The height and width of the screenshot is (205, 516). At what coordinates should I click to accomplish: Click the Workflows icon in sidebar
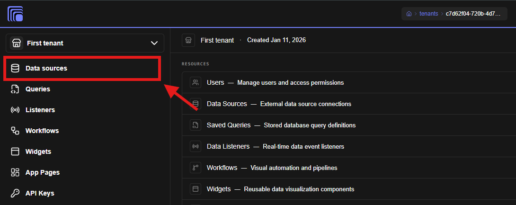15,131
